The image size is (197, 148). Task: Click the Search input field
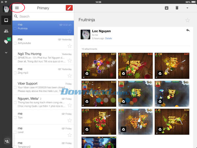[43, 16]
